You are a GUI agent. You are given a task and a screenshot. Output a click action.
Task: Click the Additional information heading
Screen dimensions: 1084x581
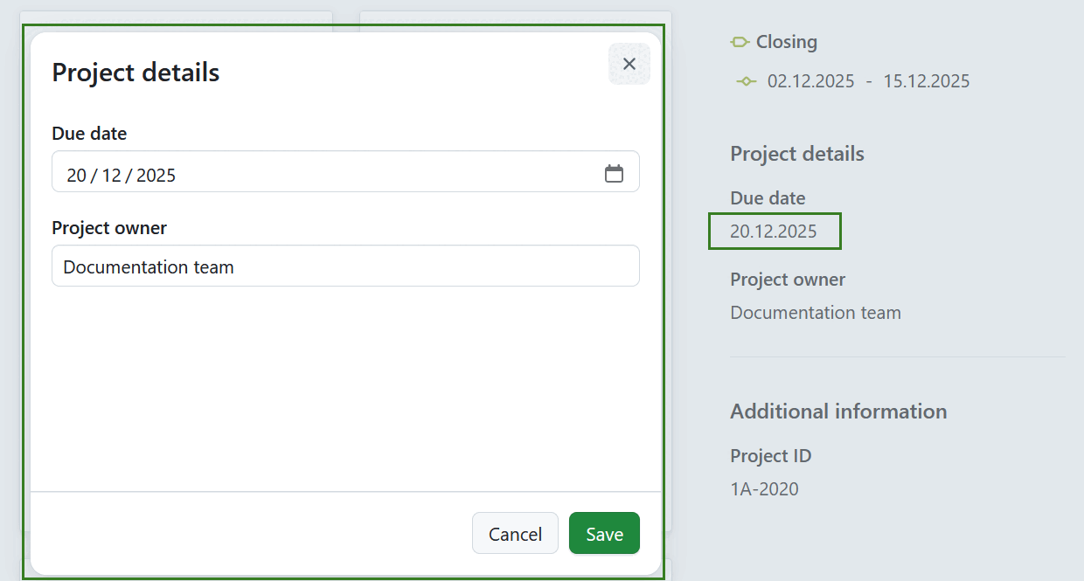837,411
